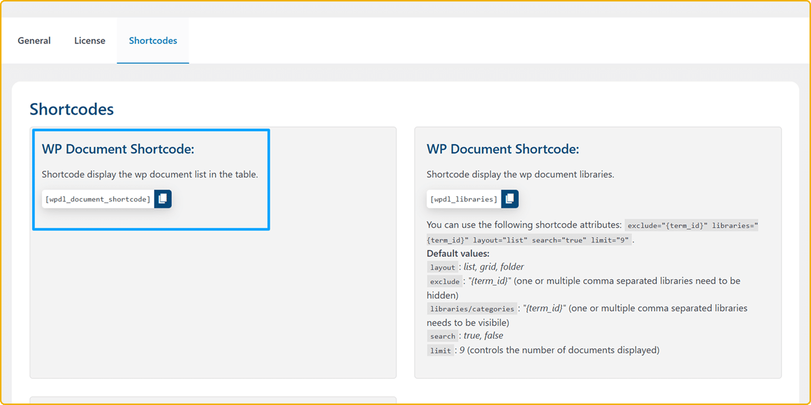Select the Shortcodes tab
811x405 pixels.
click(153, 40)
